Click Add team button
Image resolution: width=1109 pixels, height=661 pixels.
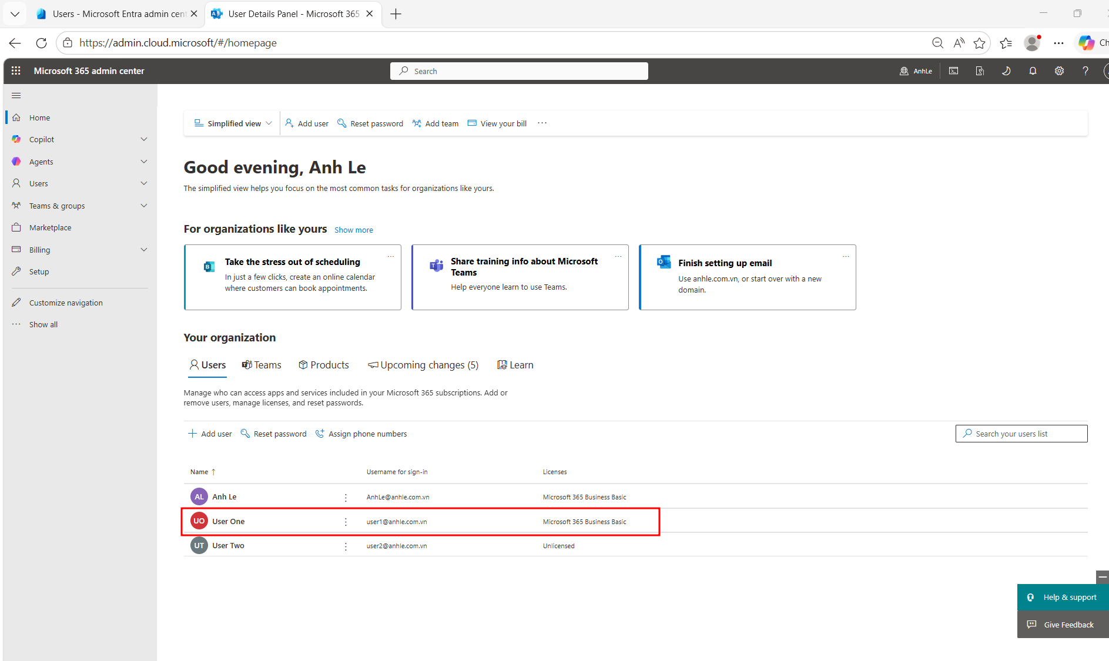click(x=435, y=123)
